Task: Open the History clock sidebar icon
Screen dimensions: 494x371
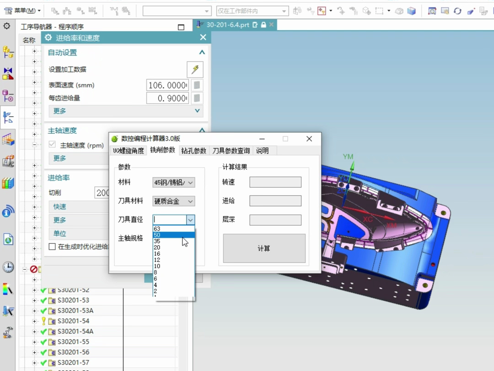Action: pos(8,267)
